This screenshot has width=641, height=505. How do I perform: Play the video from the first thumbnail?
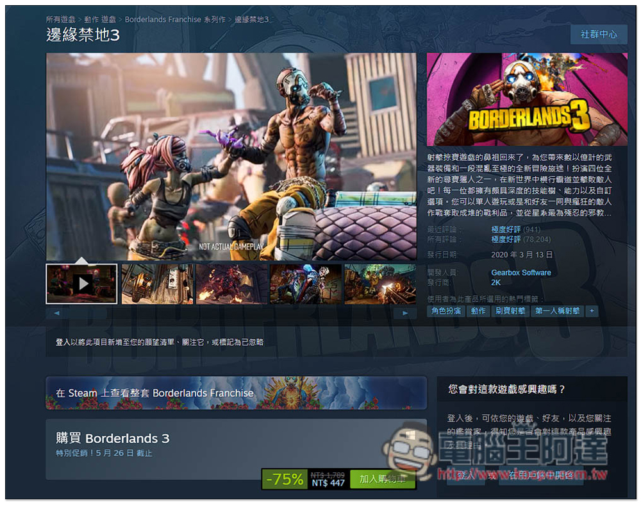[x=82, y=284]
